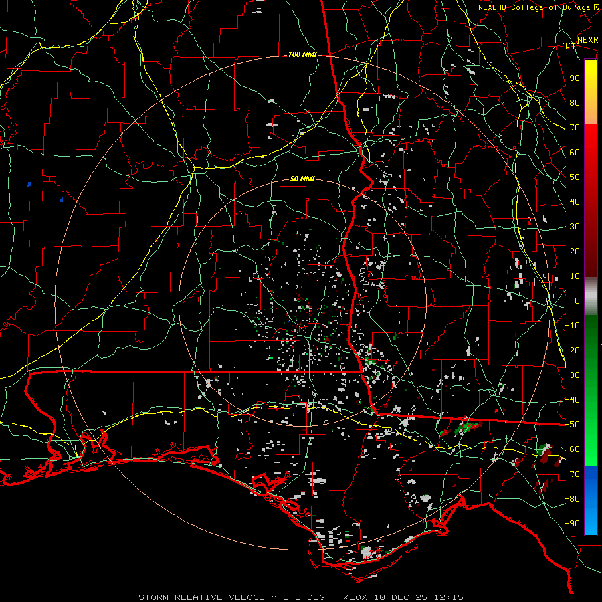The height and width of the screenshot is (602, 602).
Task: Click the -30 value on velocity scale
Action: tap(572, 375)
